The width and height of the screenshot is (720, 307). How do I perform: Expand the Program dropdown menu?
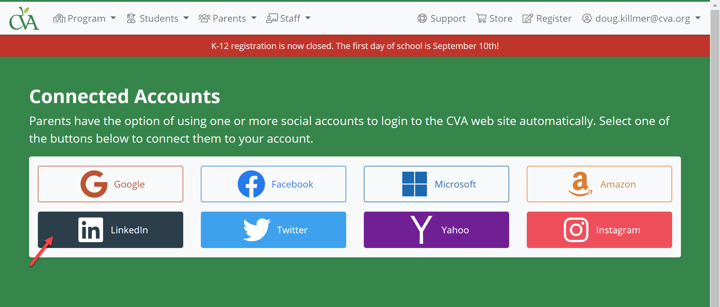click(85, 18)
